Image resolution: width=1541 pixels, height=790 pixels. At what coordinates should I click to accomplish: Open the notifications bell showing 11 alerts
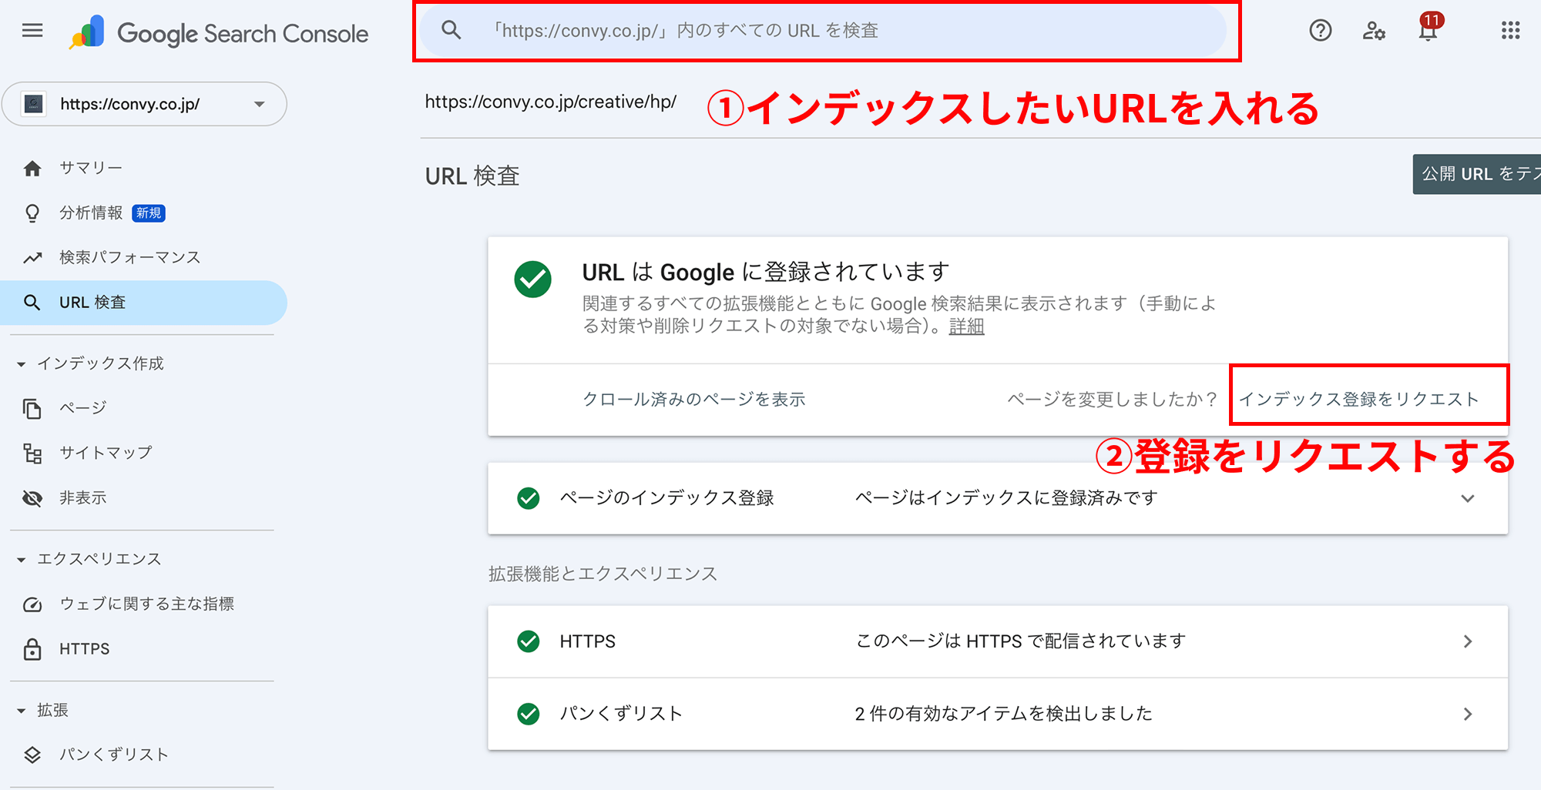(1429, 32)
